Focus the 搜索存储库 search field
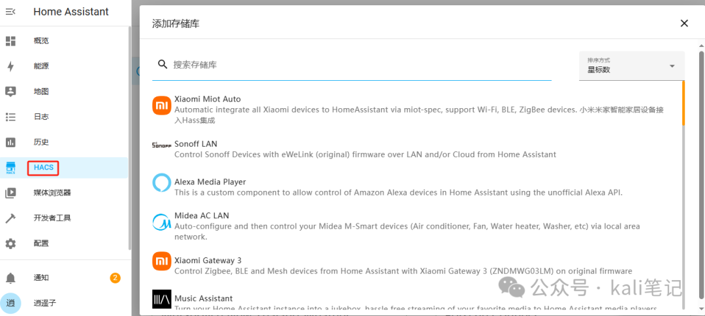Screen dimensions: 705x316 352,65
